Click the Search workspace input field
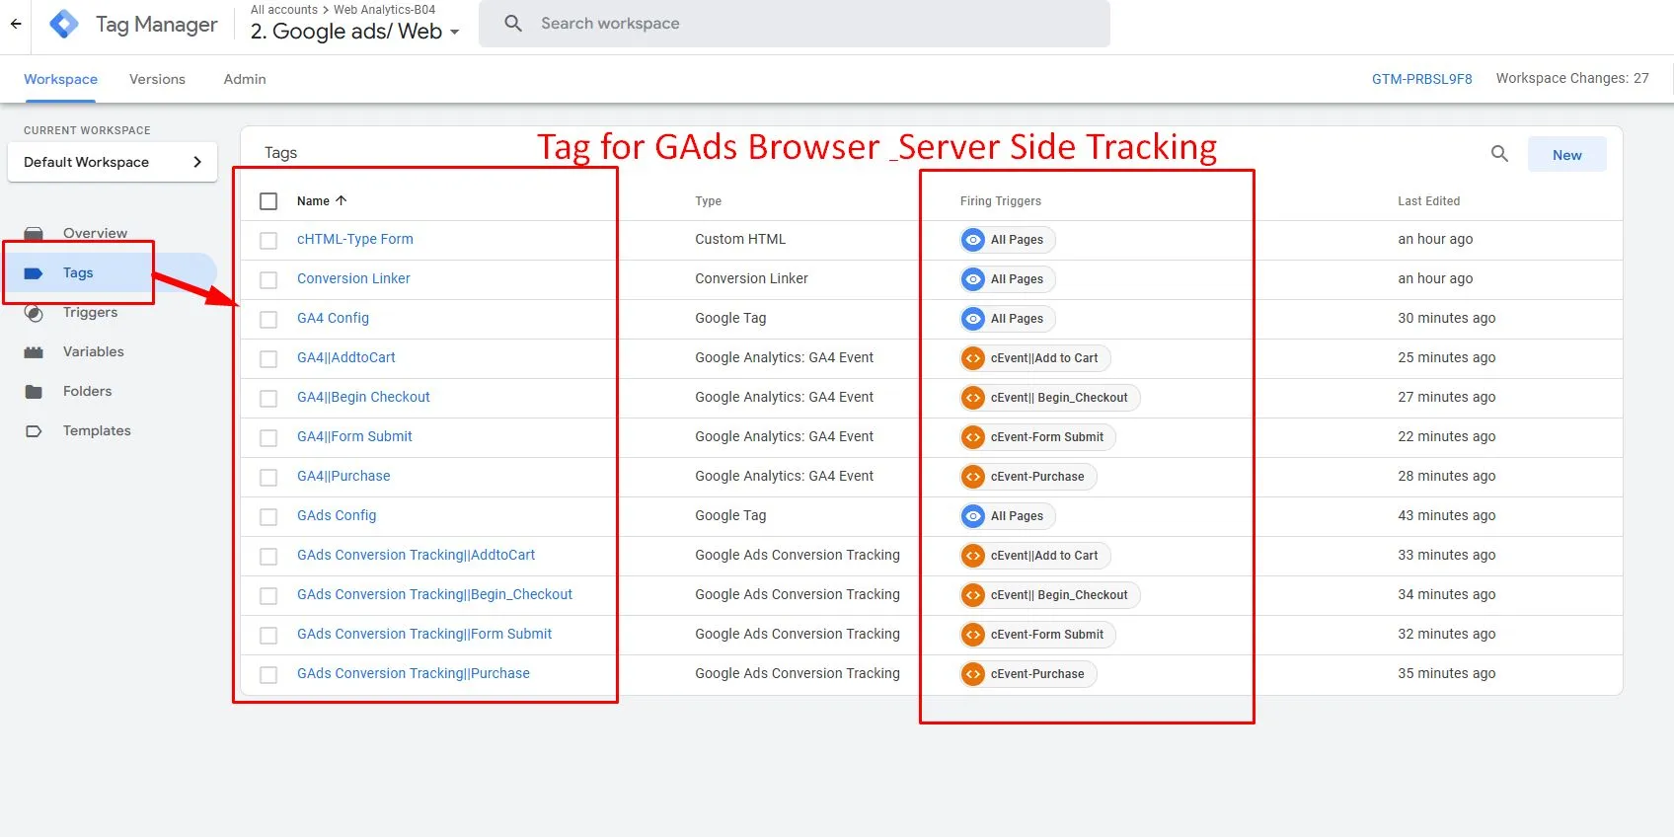This screenshot has height=837, width=1674. [795, 24]
